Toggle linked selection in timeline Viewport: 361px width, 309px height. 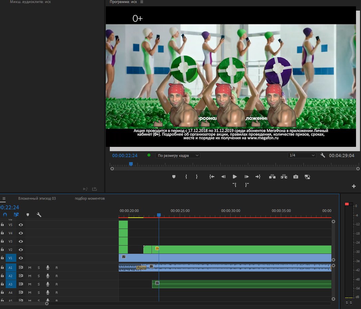coord(16,215)
